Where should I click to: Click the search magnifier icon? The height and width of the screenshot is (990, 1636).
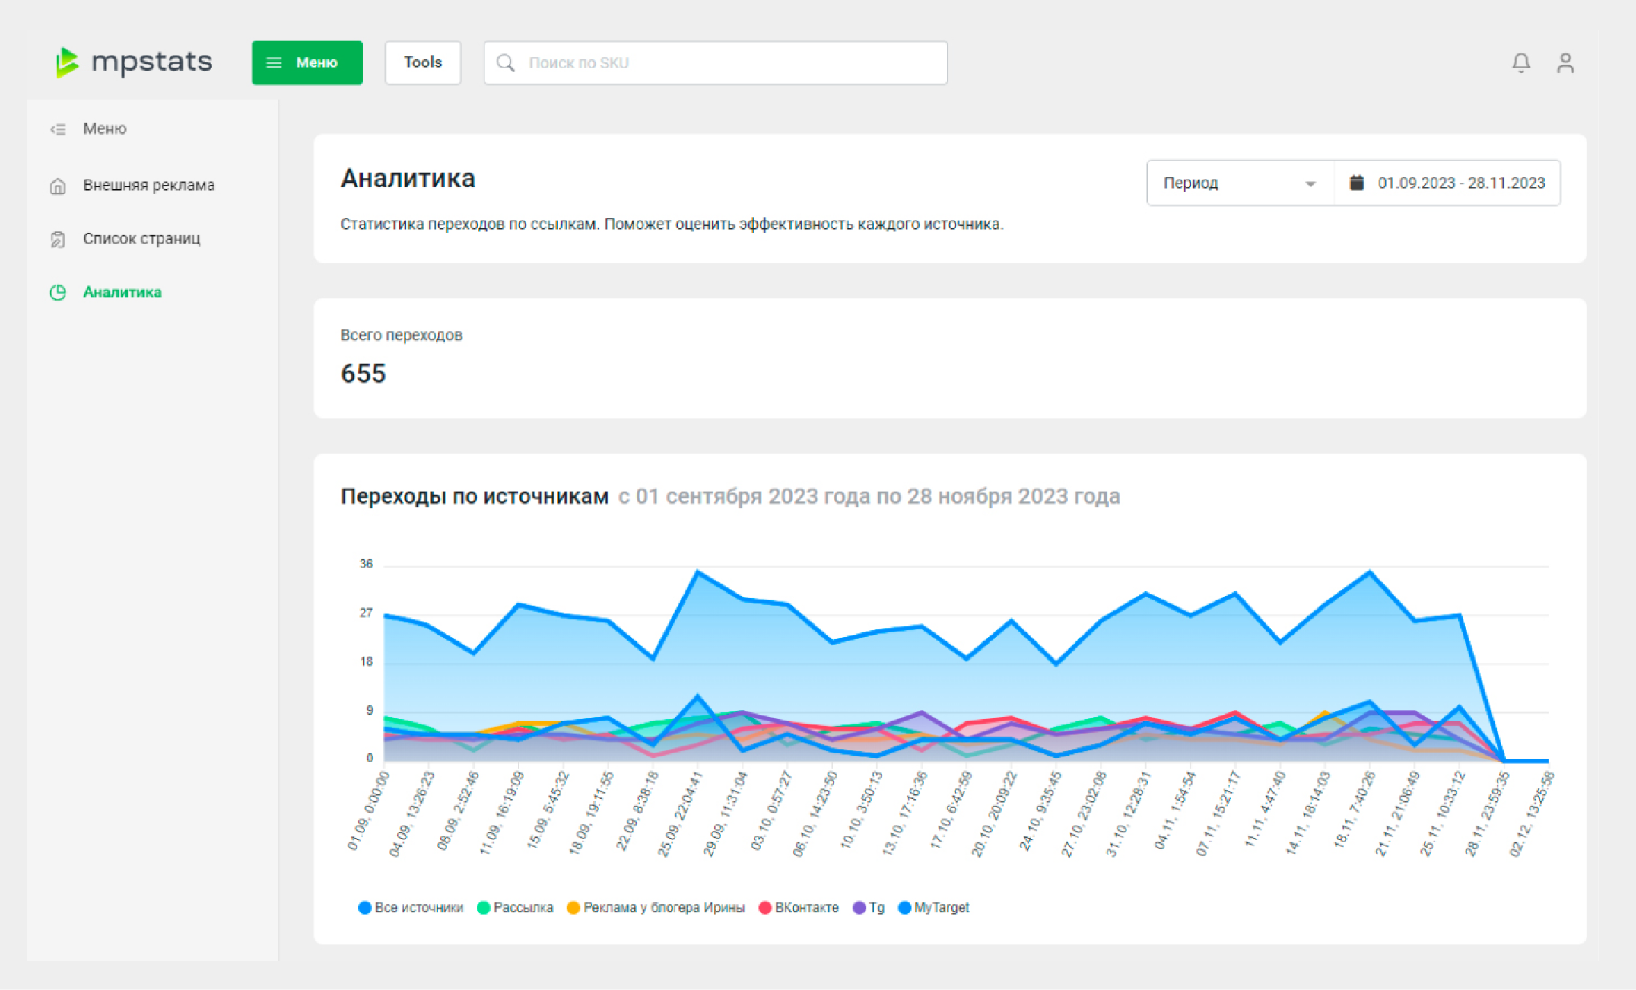point(506,63)
